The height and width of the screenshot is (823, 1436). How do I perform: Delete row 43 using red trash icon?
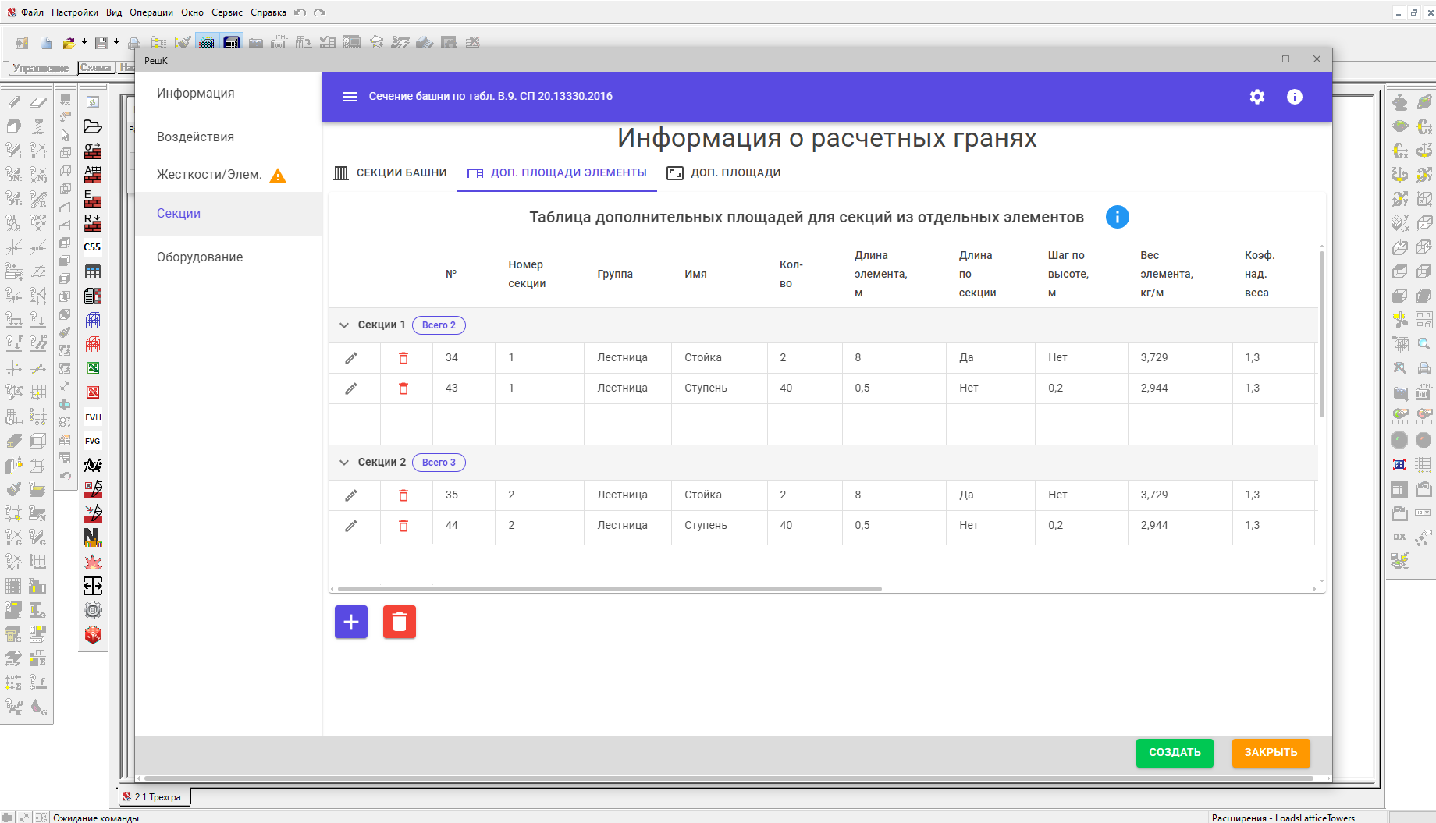403,388
